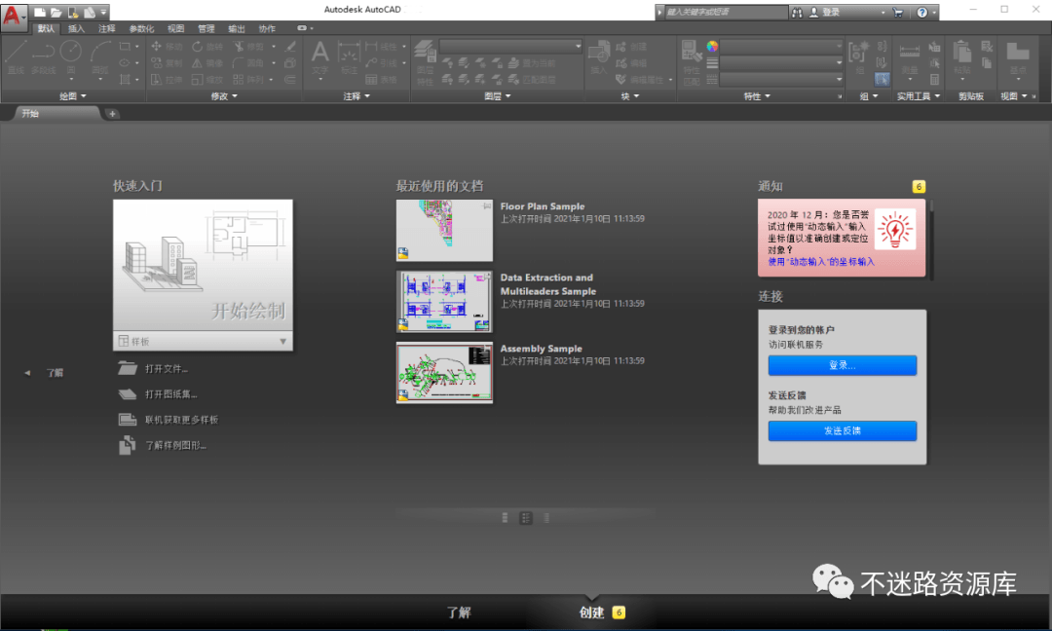The width and height of the screenshot is (1052, 631).
Task: Click the 阵列 (Array) tool
Action: coord(248,80)
